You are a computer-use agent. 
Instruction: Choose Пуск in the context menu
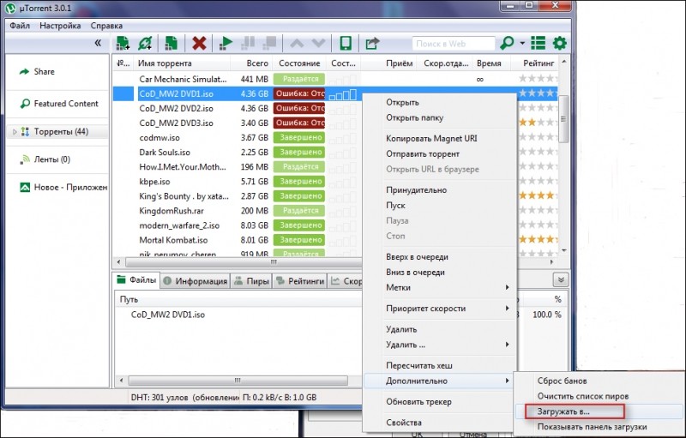pyautogui.click(x=395, y=205)
